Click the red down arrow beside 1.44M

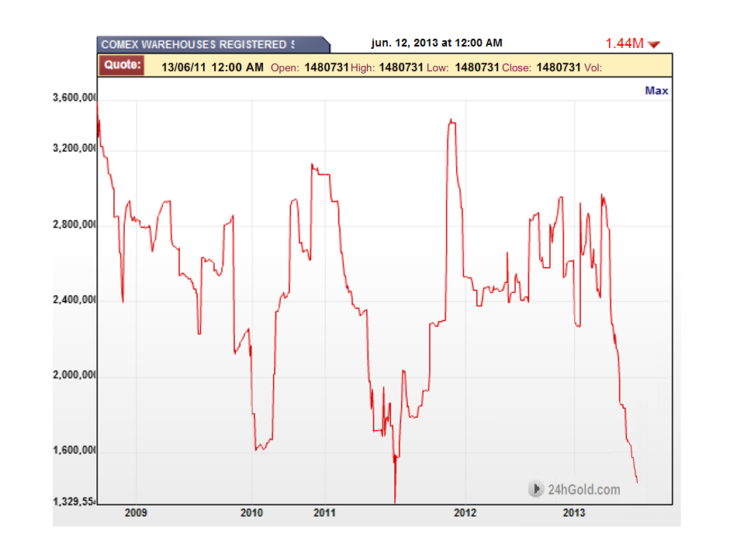[654, 44]
